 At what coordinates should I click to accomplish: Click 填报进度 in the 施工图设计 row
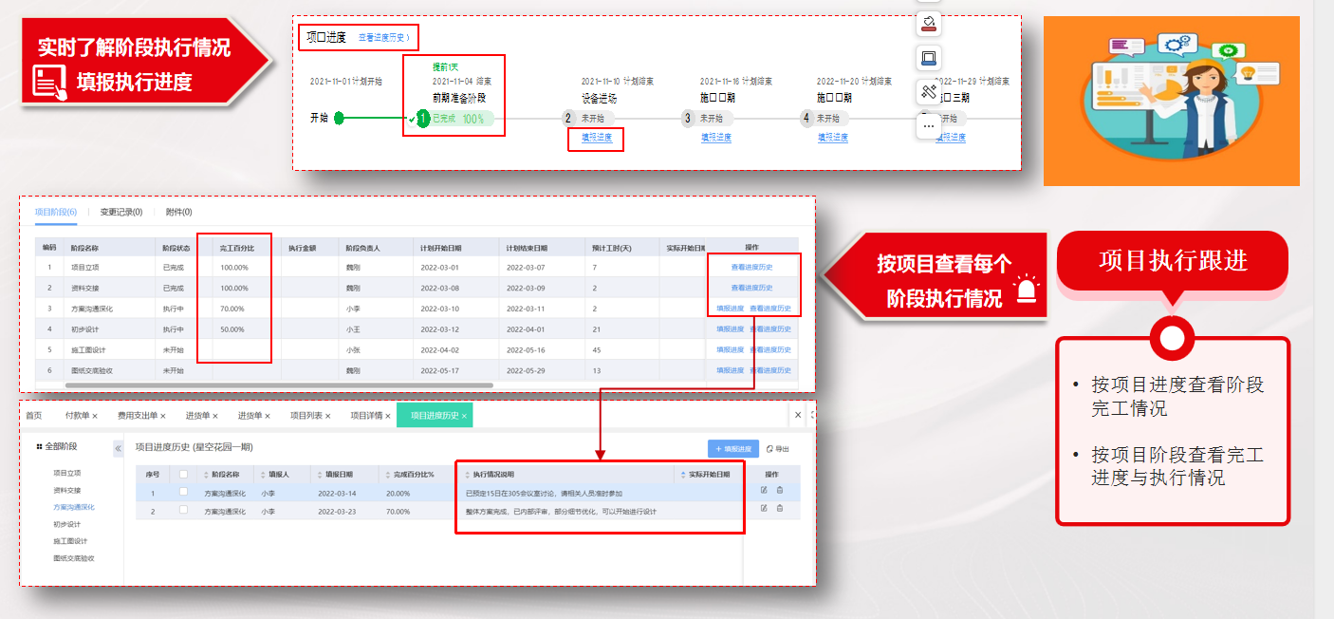tap(731, 349)
